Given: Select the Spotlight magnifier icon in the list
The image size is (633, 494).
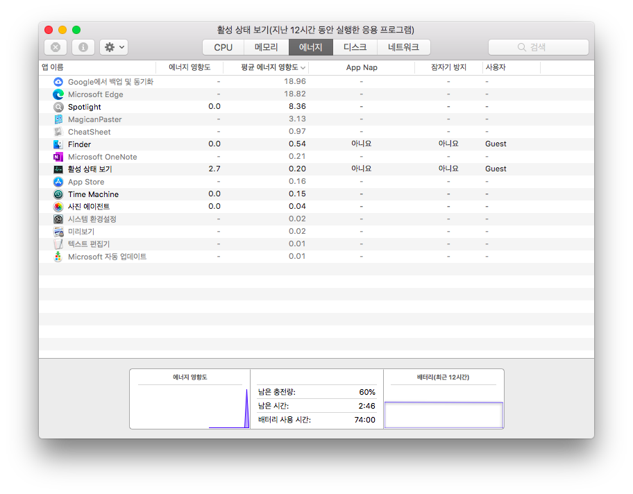Looking at the screenshot, I should pyautogui.click(x=58, y=107).
